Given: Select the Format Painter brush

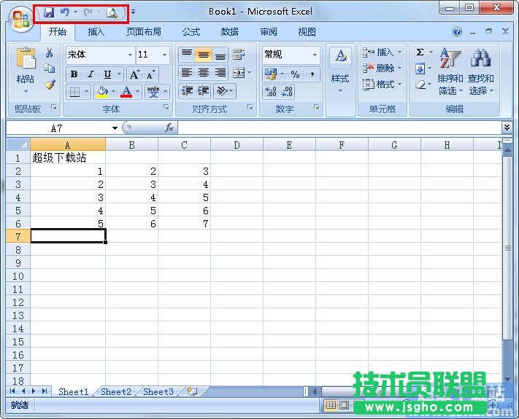Looking at the screenshot, I should point(49,84).
